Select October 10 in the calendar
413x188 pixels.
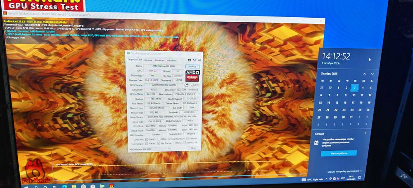click(354, 95)
